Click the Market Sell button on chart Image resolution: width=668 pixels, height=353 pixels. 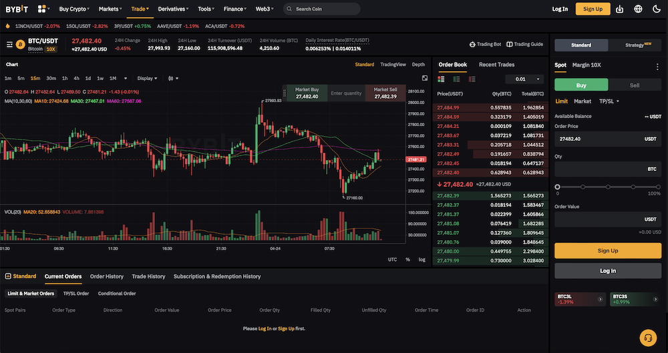[x=385, y=93]
